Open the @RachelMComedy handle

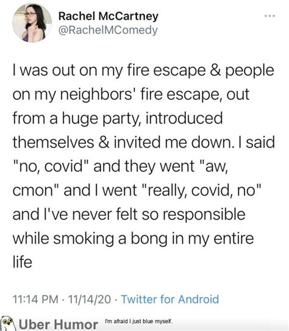[108, 30]
